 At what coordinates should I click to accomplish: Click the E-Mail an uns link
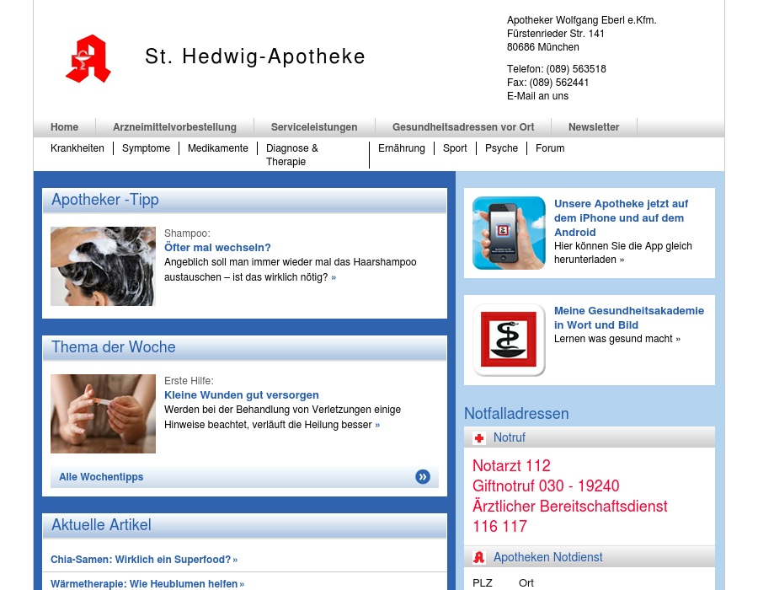click(537, 96)
